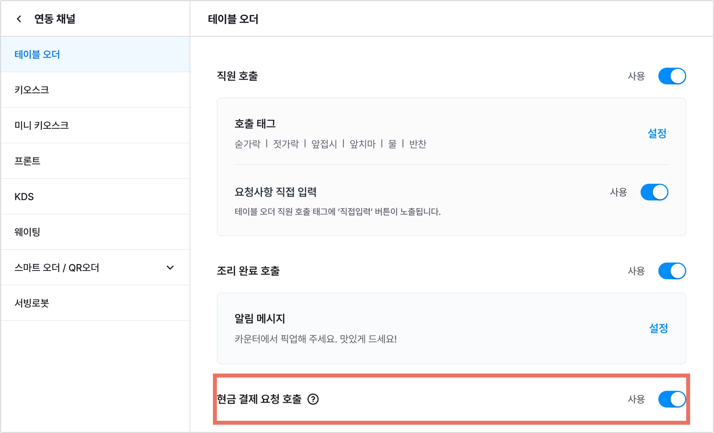The height and width of the screenshot is (433, 714).
Task: Click the 알림 메시지 pickup message text
Action: coord(316,339)
